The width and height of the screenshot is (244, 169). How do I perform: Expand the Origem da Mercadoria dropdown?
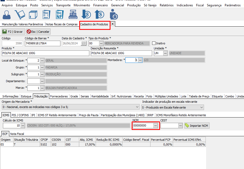[137, 107]
